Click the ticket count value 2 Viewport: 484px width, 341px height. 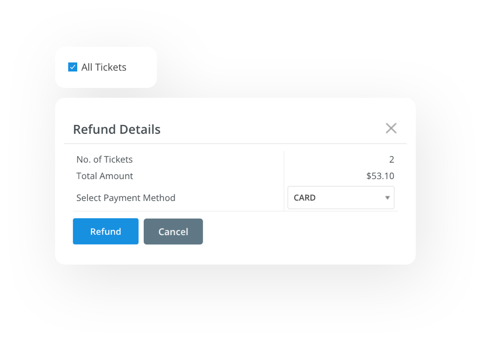[x=392, y=159]
